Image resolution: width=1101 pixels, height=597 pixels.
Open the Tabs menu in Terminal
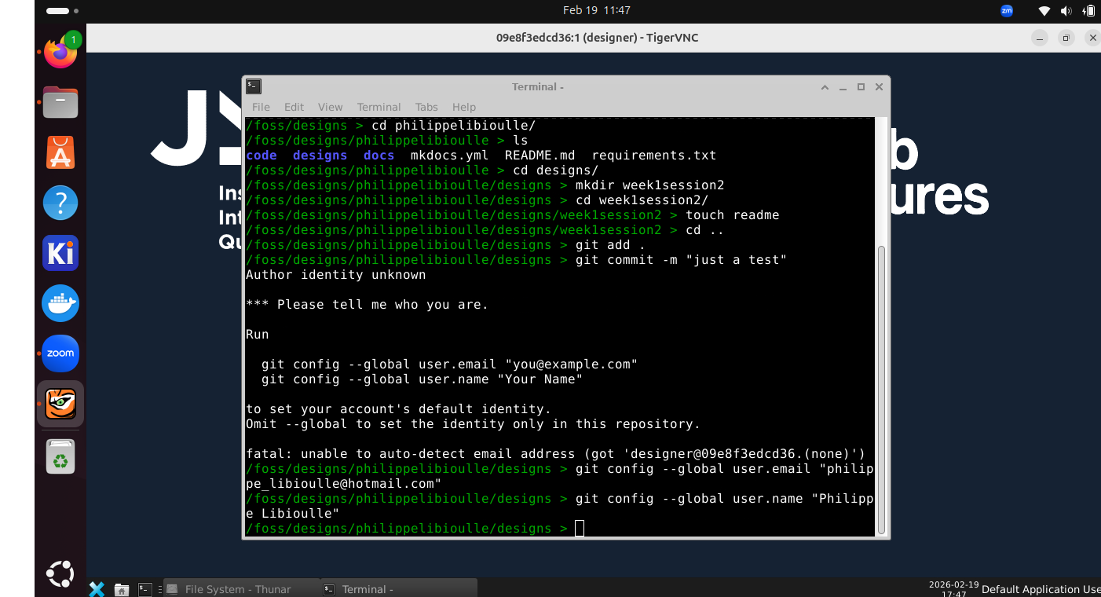[426, 107]
